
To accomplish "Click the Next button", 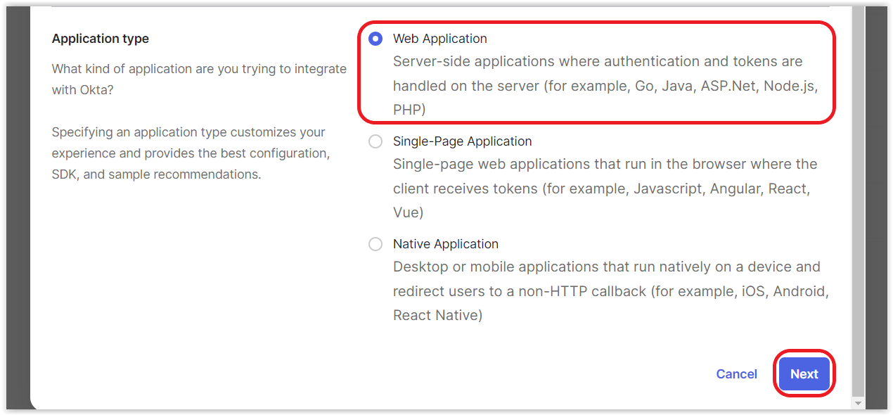I will coord(804,374).
